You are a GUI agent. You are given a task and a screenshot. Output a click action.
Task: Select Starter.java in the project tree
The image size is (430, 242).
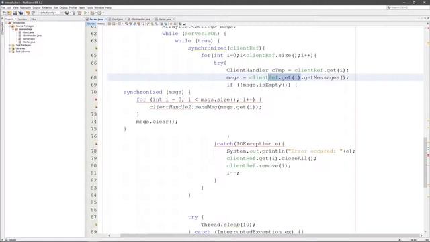click(29, 42)
